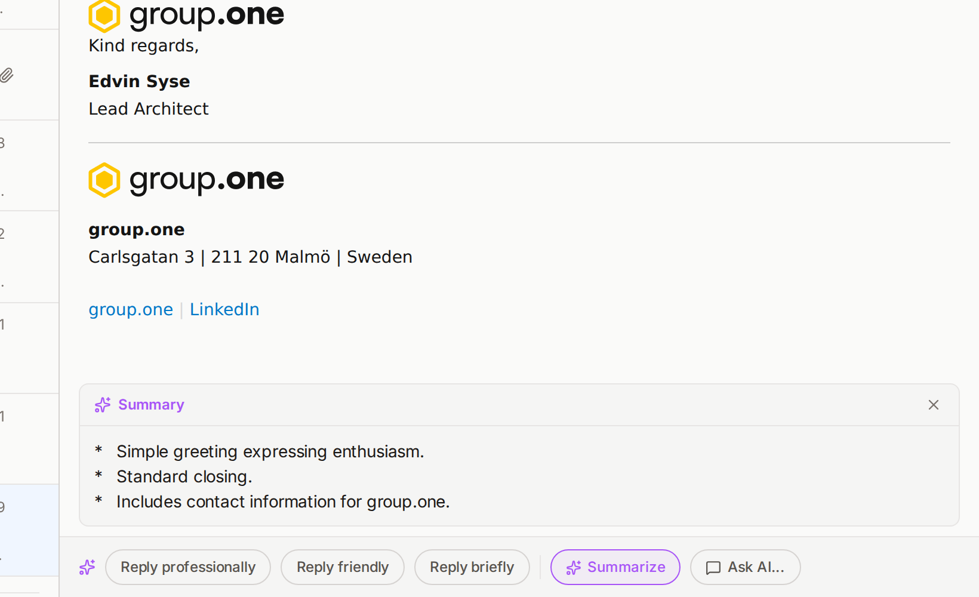Click the sparkle icon beside the Summary heading

pos(103,405)
